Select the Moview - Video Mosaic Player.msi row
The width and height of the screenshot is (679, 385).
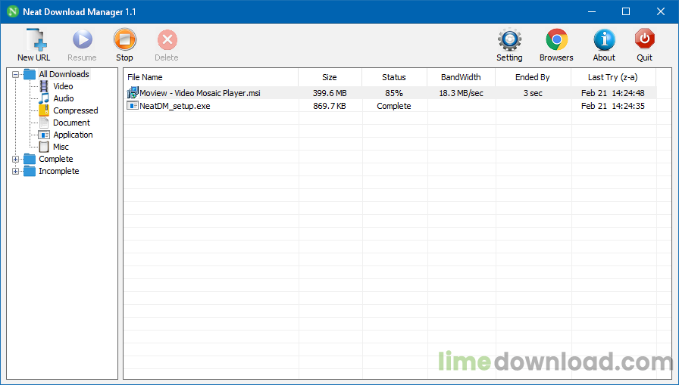(390, 93)
